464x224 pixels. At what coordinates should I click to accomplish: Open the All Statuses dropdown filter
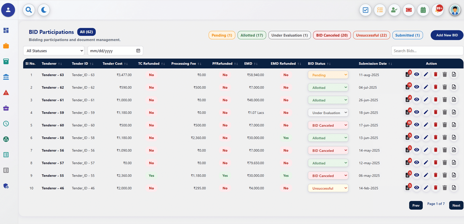[54, 51]
